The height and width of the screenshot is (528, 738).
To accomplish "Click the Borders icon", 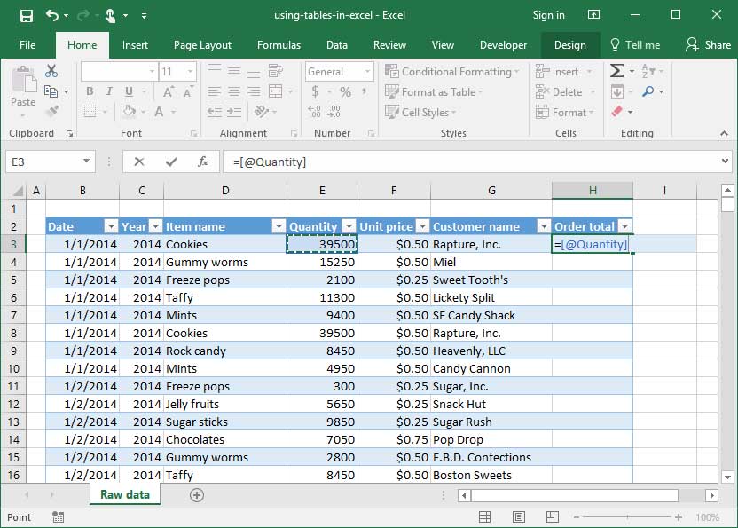I will [90, 112].
